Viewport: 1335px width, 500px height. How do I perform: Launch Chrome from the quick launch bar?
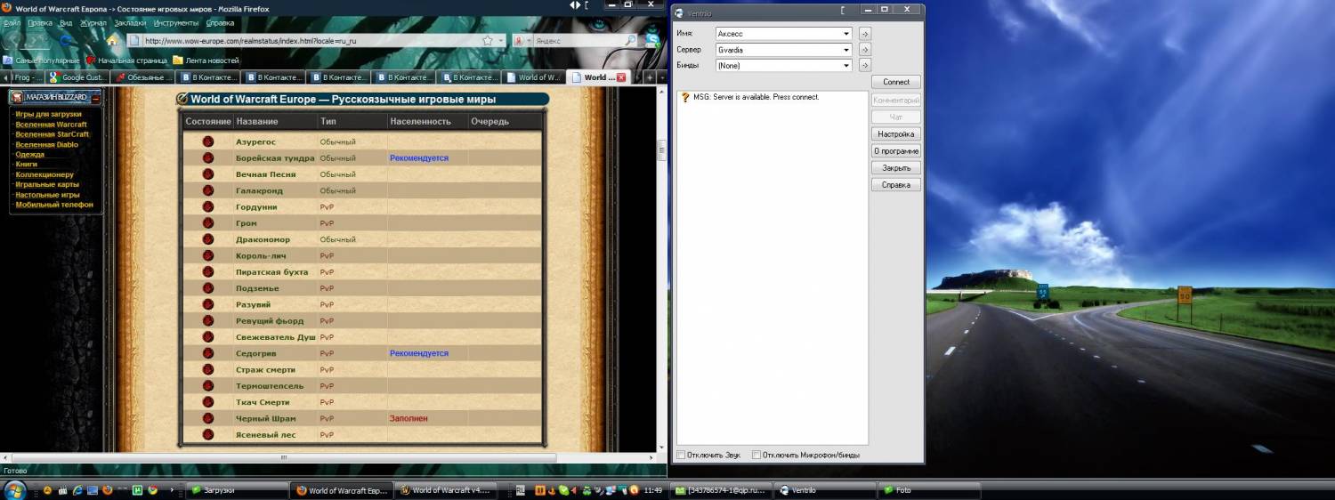pyautogui.click(x=152, y=490)
